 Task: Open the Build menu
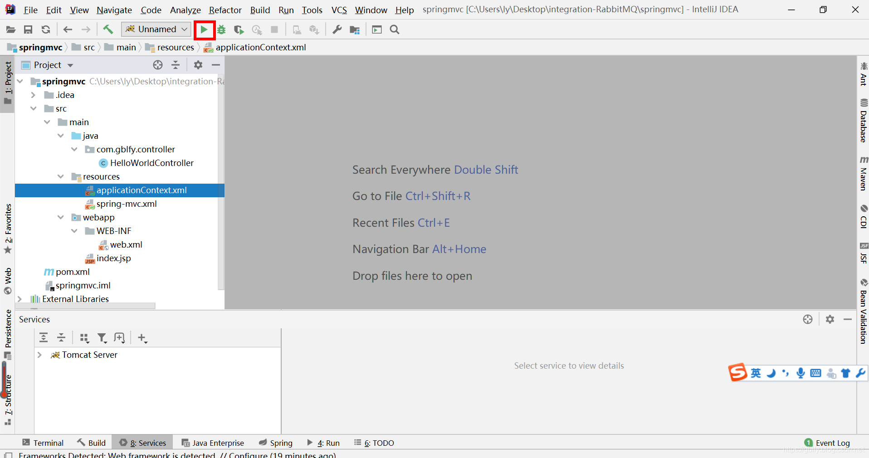(x=260, y=10)
